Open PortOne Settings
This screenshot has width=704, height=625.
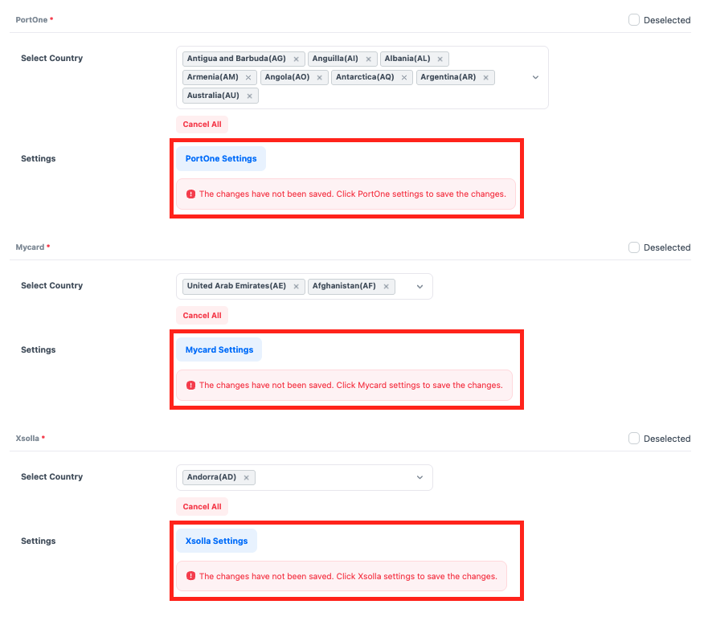click(221, 159)
